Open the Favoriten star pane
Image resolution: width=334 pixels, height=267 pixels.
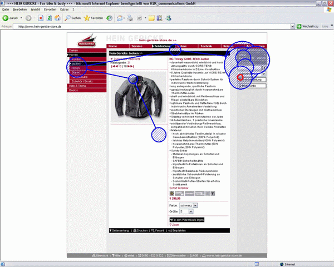[94, 18]
